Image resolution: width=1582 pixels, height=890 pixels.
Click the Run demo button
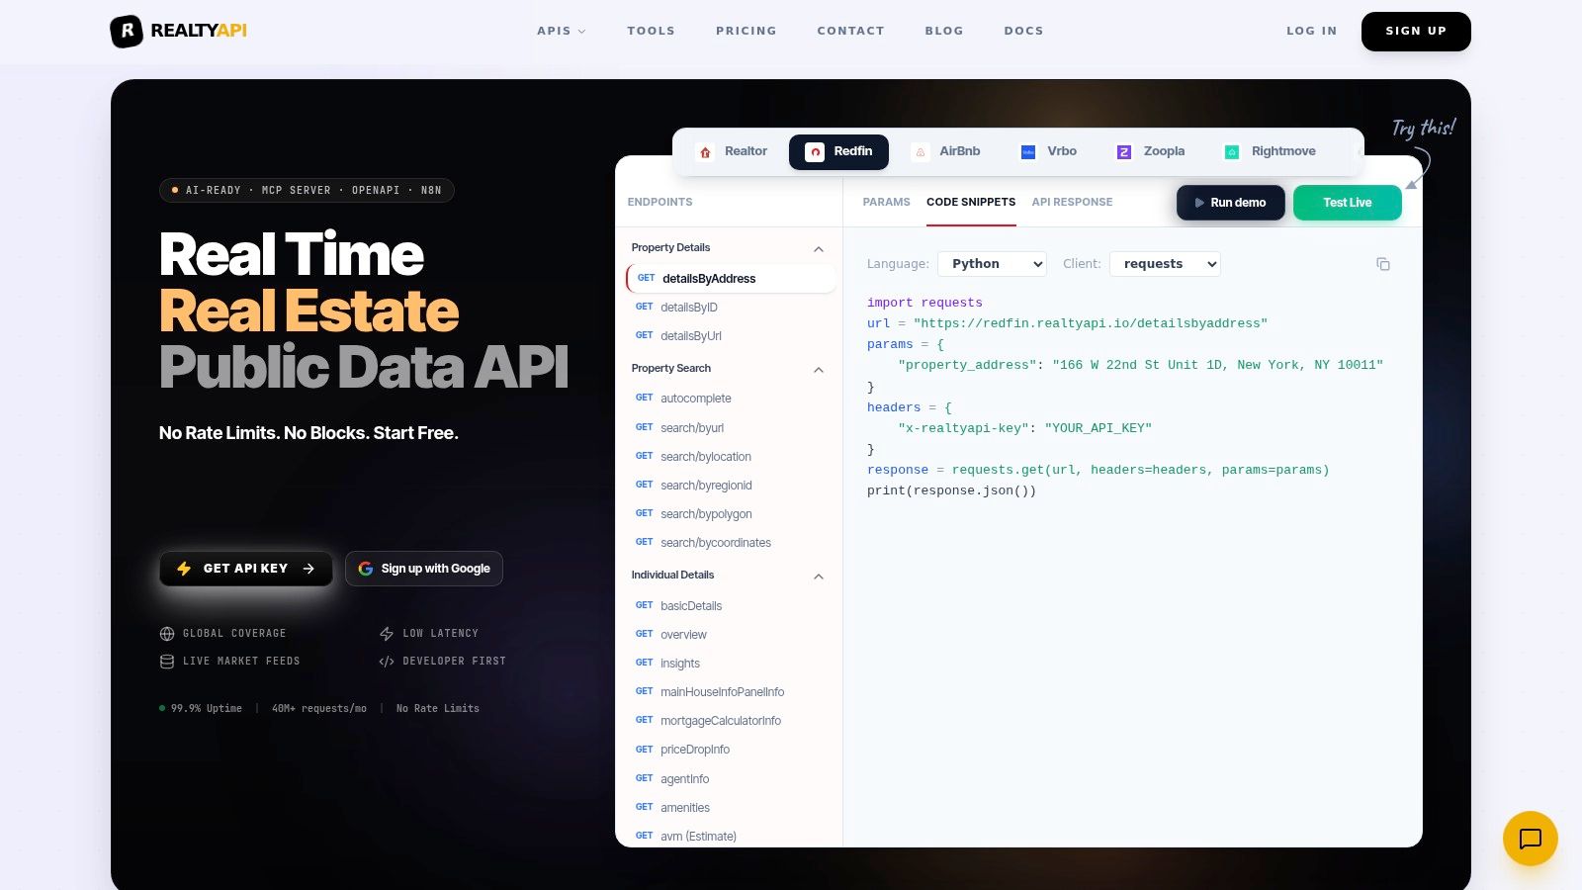coord(1230,203)
